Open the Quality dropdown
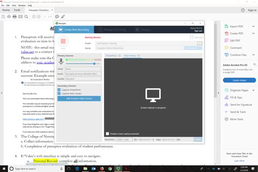Image resolution: width=258 pixels, height=172 pixels. point(83,79)
